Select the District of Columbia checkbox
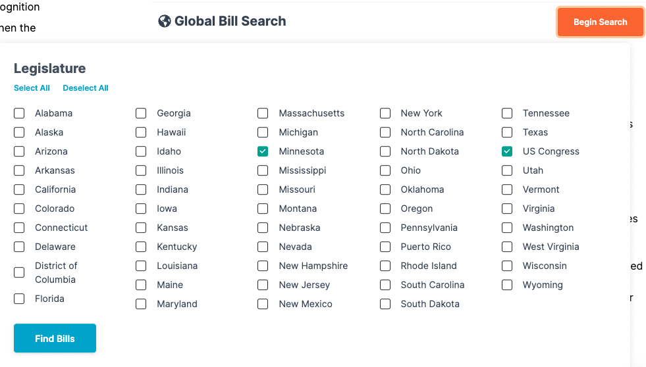646x367 pixels. pos(19,272)
